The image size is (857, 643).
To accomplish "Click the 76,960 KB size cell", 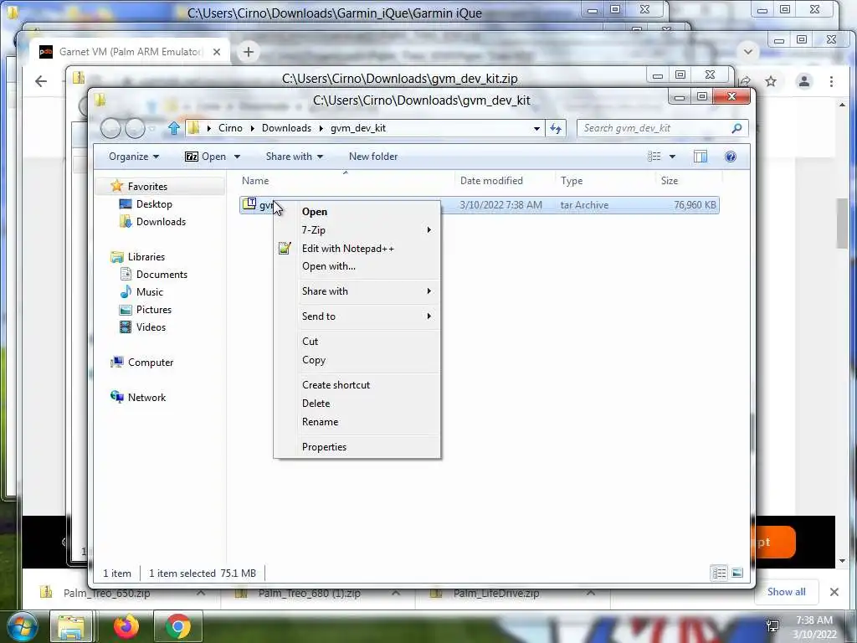I will click(x=695, y=205).
